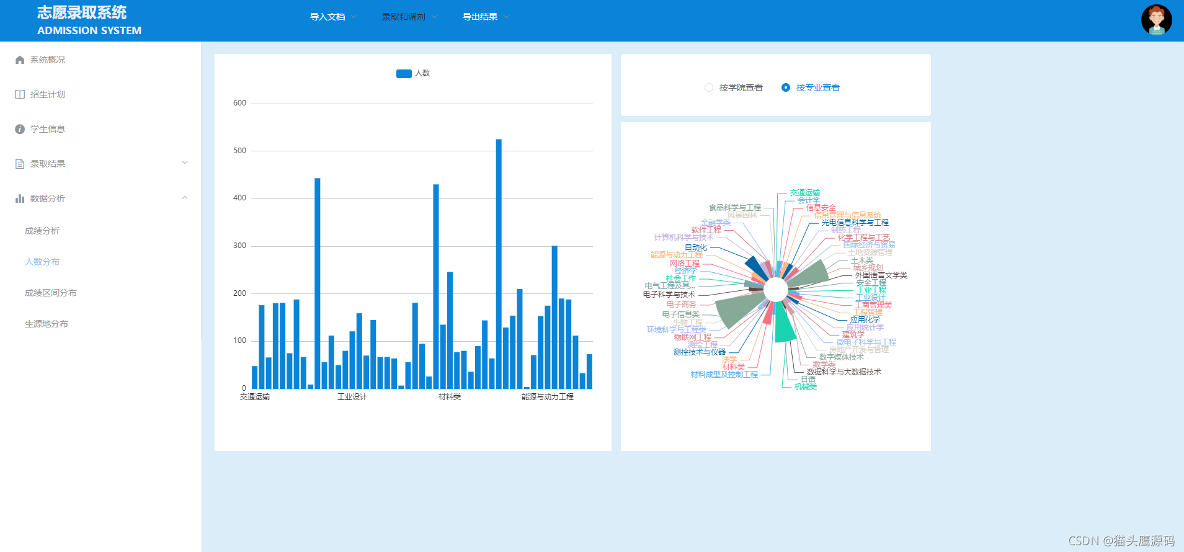Image resolution: width=1184 pixels, height=552 pixels.
Task: Expand the 录取结果 submenu chevron
Action: (x=184, y=162)
